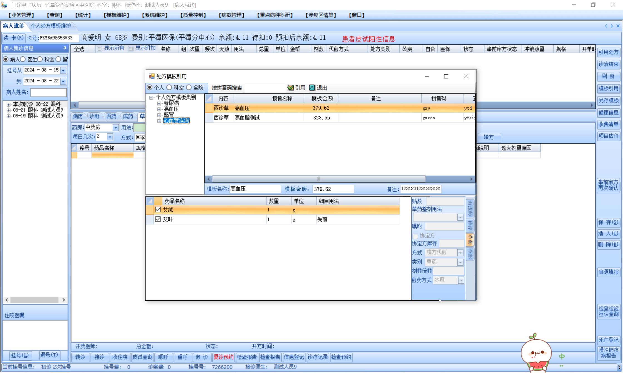623x373 pixels.
Task: Switch to 个人处方模板维护 tab
Action: (x=51, y=26)
